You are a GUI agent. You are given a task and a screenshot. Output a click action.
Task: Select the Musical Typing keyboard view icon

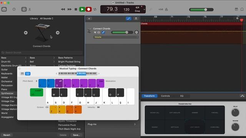[28, 74]
